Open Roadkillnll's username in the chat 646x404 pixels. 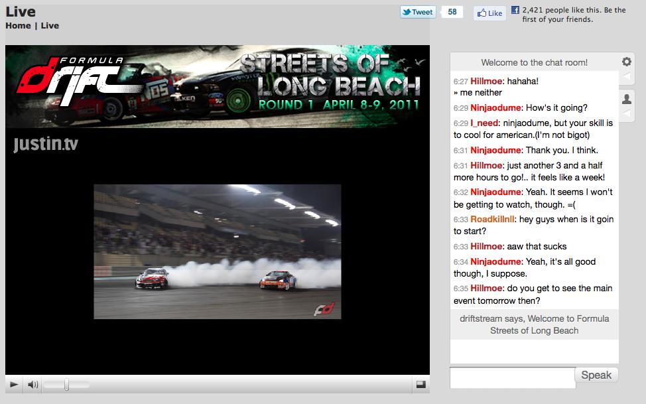click(x=493, y=220)
